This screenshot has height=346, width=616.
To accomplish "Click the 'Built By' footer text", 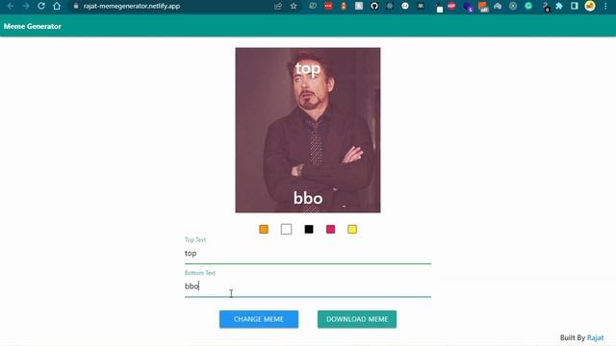I will click(573, 337).
